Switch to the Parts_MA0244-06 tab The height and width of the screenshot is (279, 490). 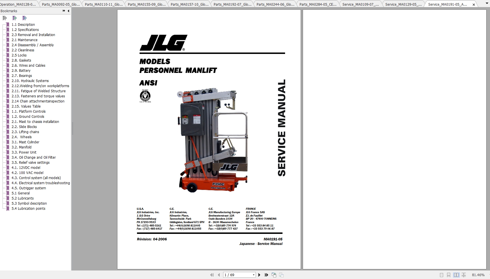click(x=275, y=4)
